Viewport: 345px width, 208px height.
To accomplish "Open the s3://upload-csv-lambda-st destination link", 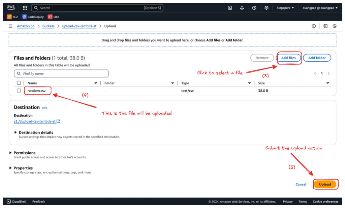I will 35,121.
